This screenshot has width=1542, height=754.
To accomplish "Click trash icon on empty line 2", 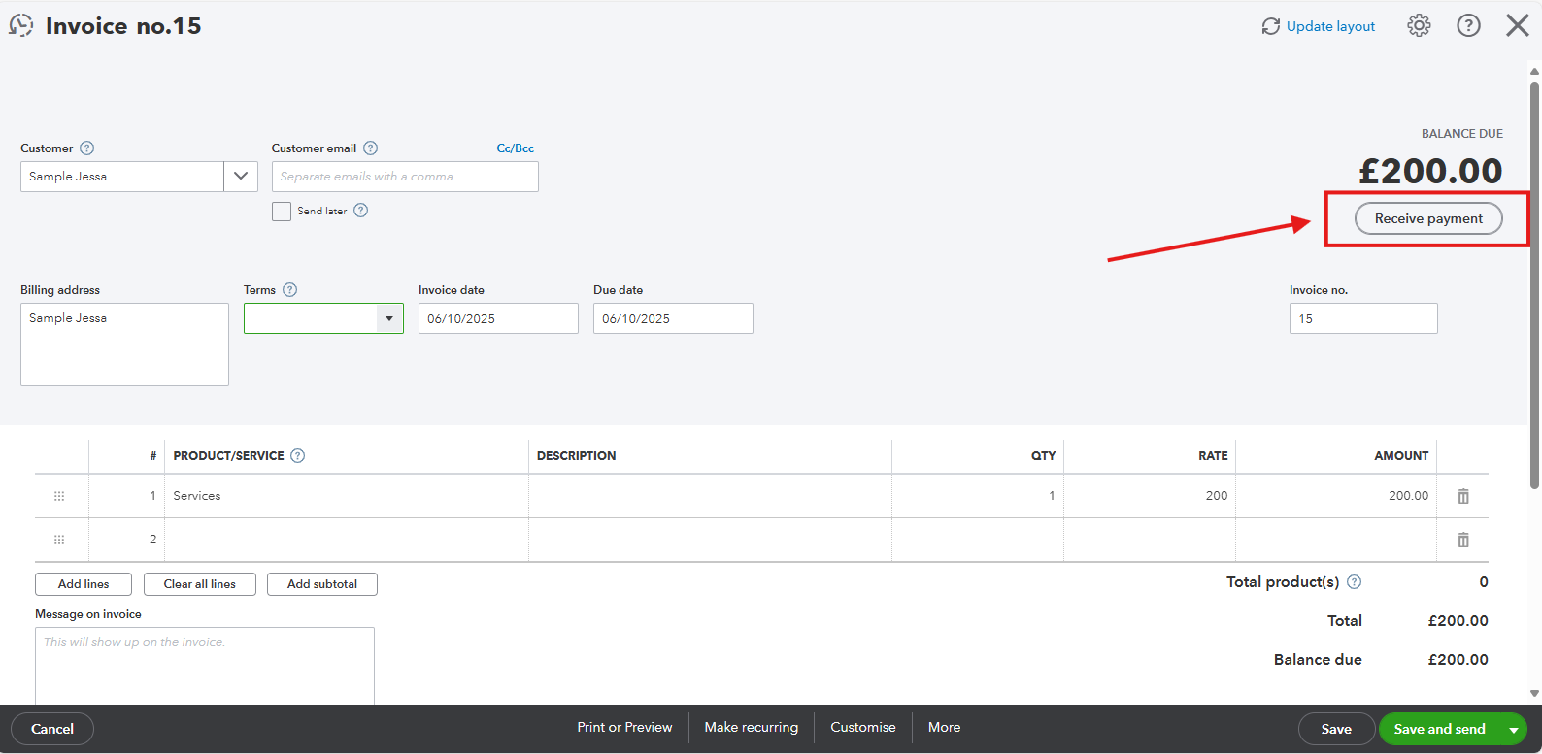I will pyautogui.click(x=1462, y=540).
